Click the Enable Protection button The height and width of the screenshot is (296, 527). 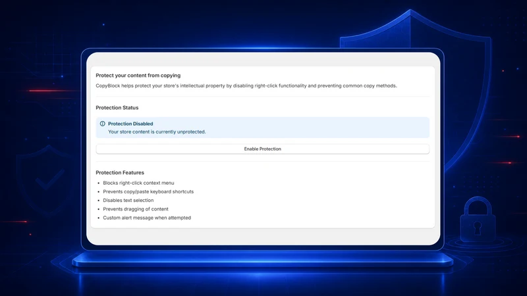click(262, 149)
